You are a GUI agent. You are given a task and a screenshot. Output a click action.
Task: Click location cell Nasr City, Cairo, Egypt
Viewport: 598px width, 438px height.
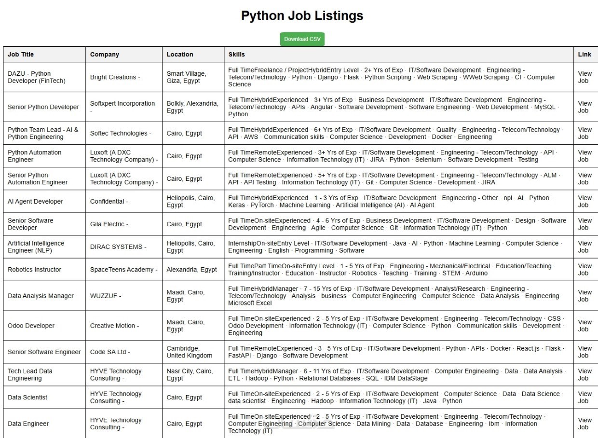pos(193,374)
